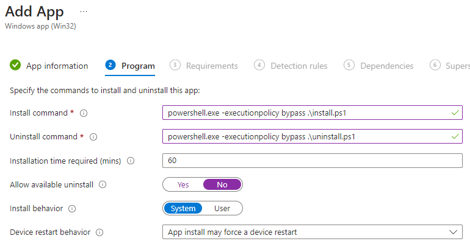Select System for Install behavior
This screenshot has width=470, height=244.
(183, 209)
